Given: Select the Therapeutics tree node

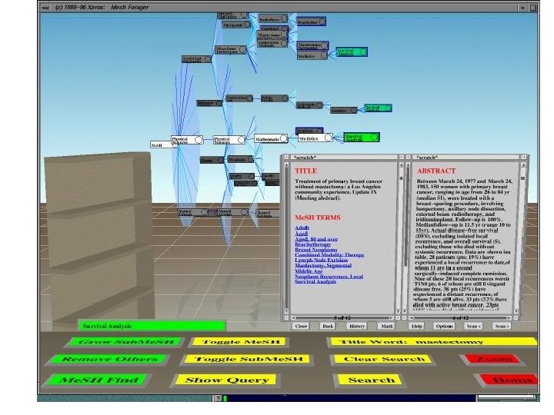Looking at the screenshot, I should (x=236, y=25).
